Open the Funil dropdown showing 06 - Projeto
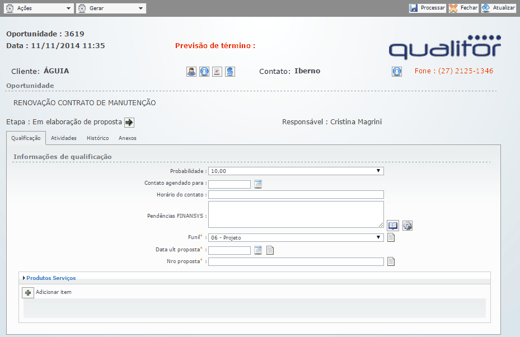 point(296,237)
